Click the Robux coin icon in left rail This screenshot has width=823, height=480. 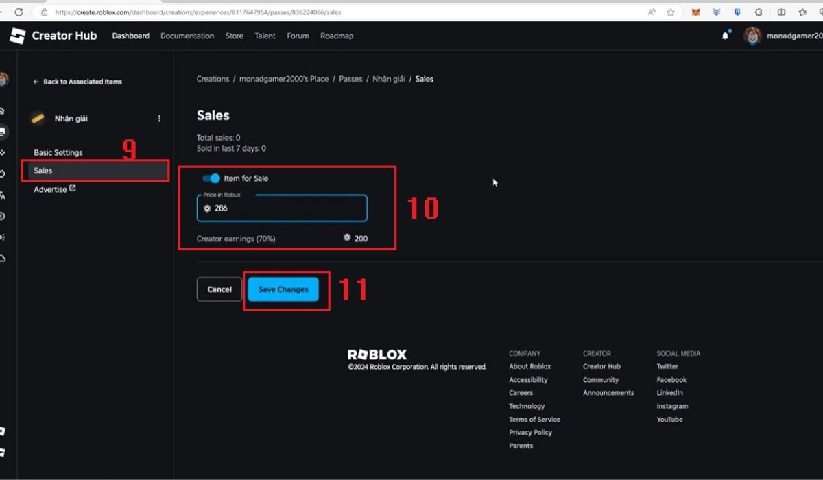3,216
